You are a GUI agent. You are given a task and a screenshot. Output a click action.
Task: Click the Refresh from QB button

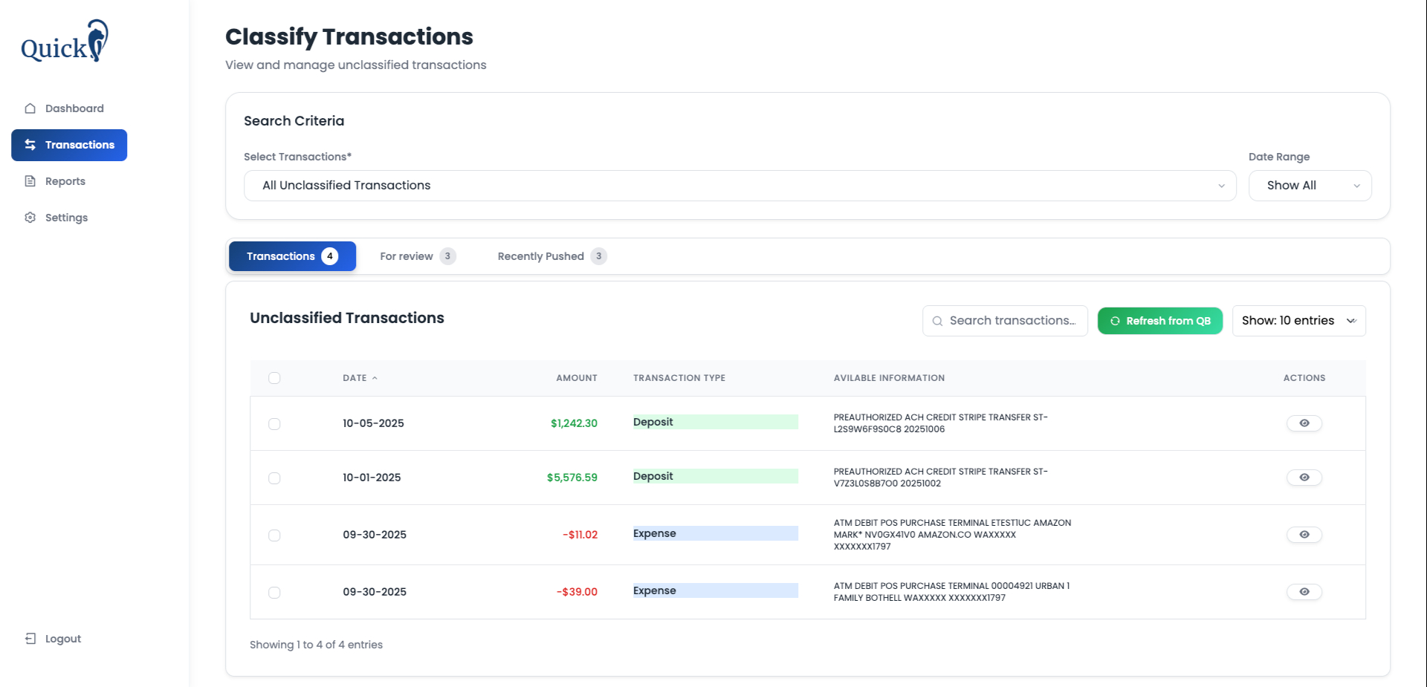click(x=1159, y=321)
